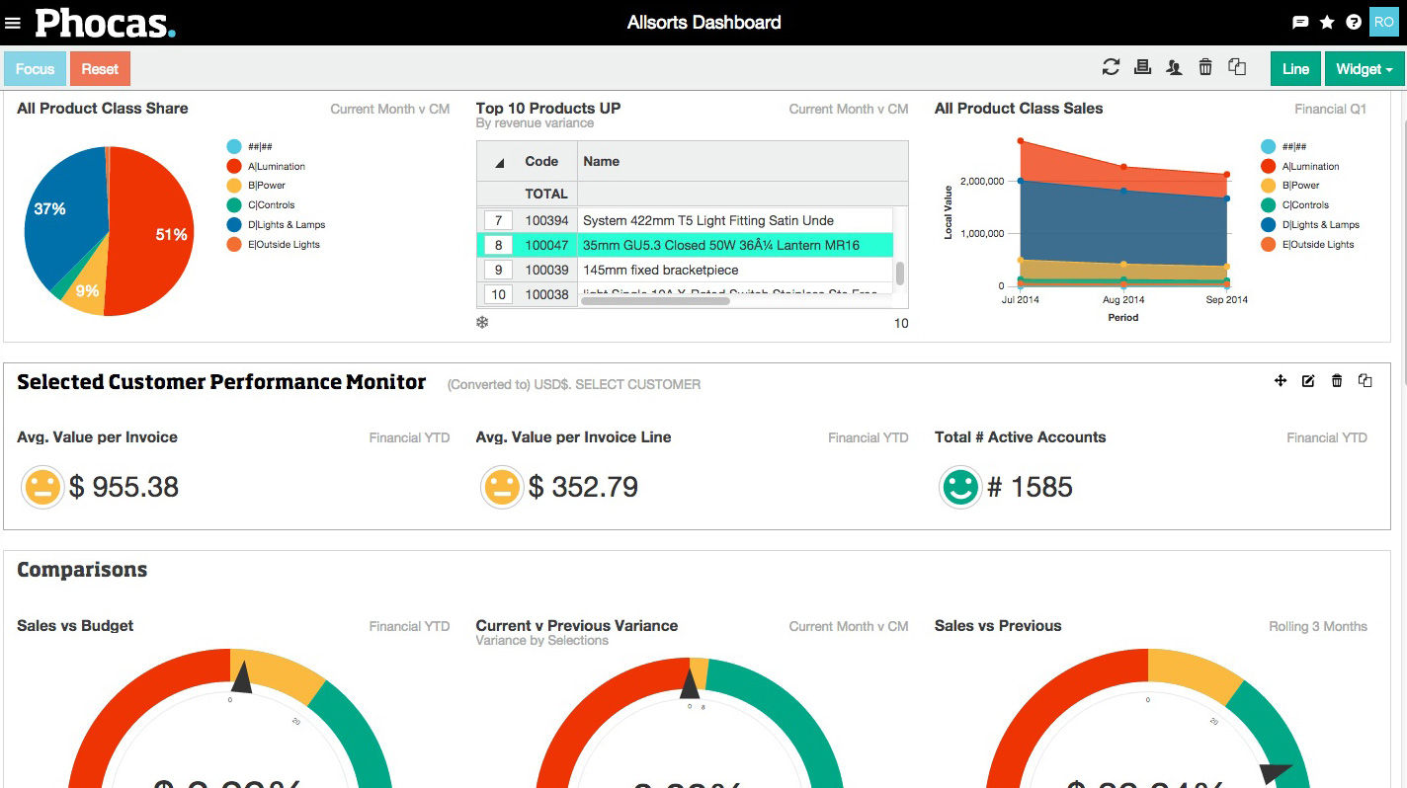Click the All Product Class Share widget title
This screenshot has height=788, width=1407.
click(103, 109)
